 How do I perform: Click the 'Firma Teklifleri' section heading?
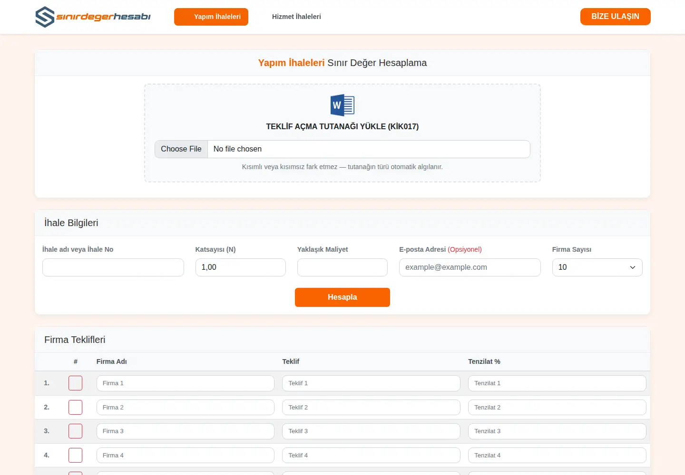click(75, 340)
